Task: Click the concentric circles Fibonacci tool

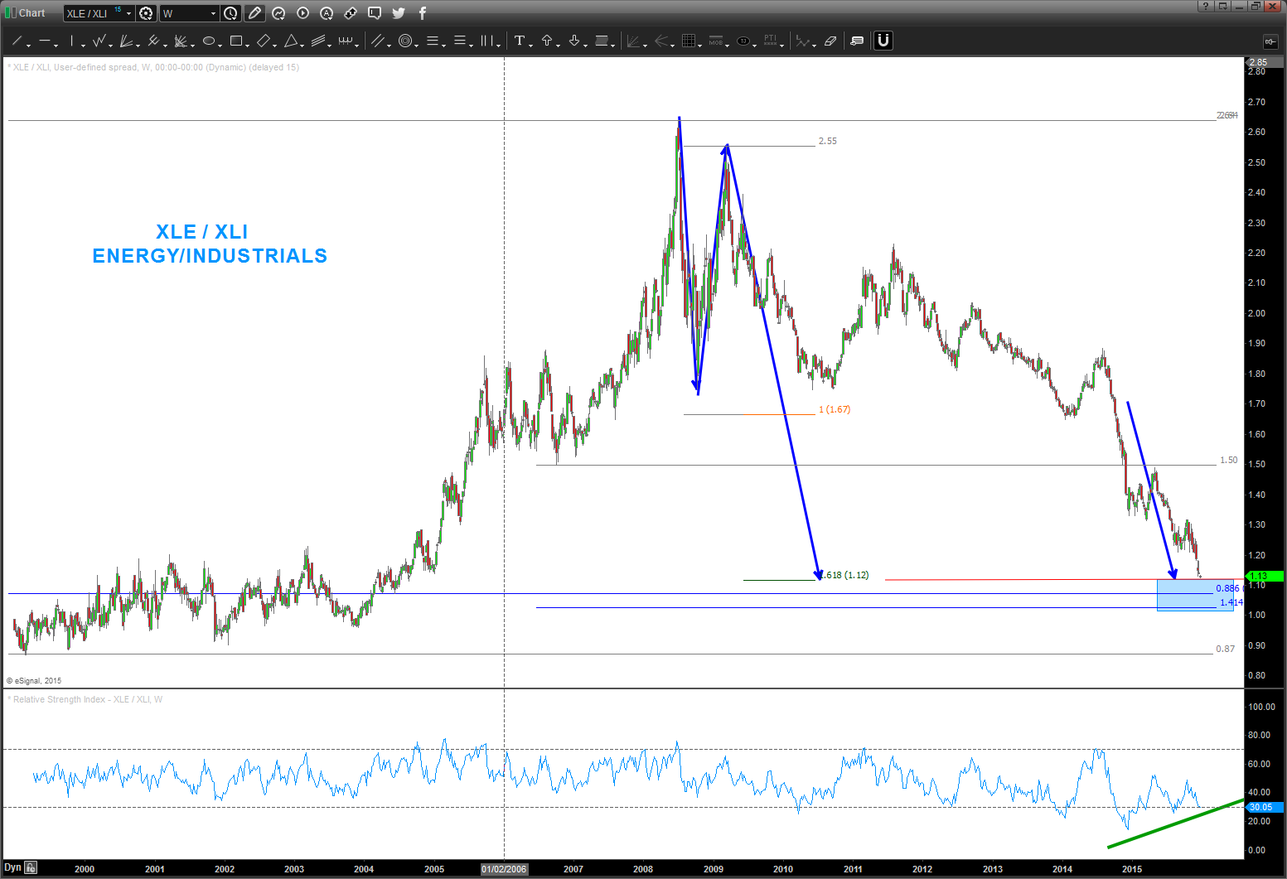Action: coord(405,41)
